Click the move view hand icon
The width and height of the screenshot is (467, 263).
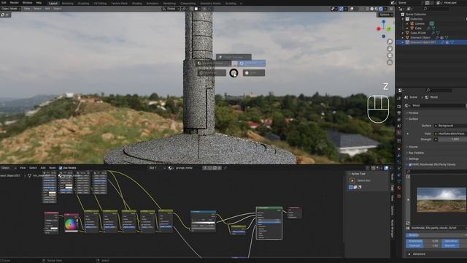390,49
